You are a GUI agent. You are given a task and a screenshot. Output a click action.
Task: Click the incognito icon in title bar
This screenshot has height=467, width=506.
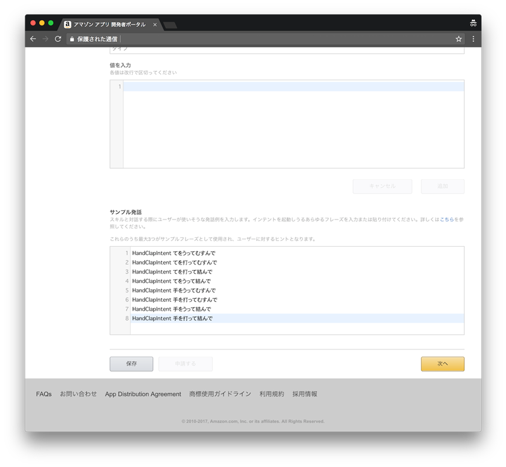pos(473,23)
